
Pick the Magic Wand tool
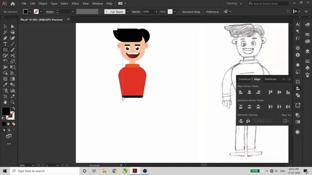click(x=5, y=32)
